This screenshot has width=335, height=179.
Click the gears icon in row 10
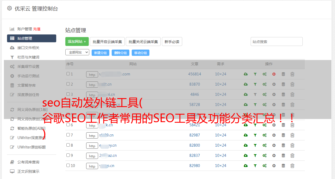(264, 166)
